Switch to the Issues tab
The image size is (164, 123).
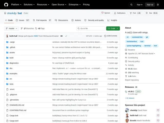23,20
